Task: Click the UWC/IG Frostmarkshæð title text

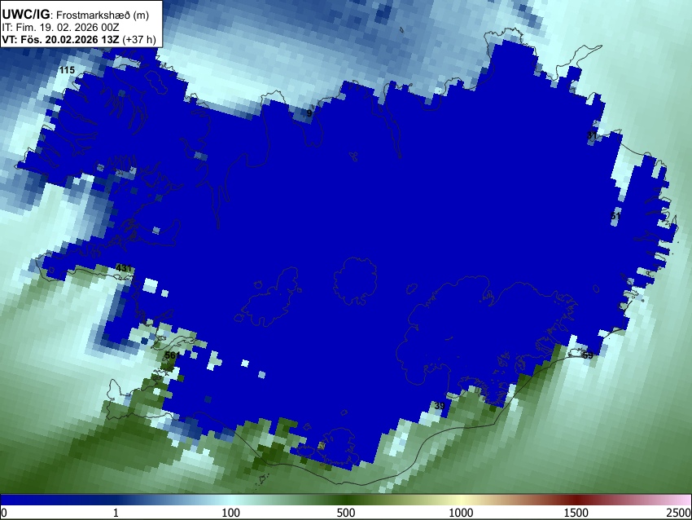Action: 76,15
